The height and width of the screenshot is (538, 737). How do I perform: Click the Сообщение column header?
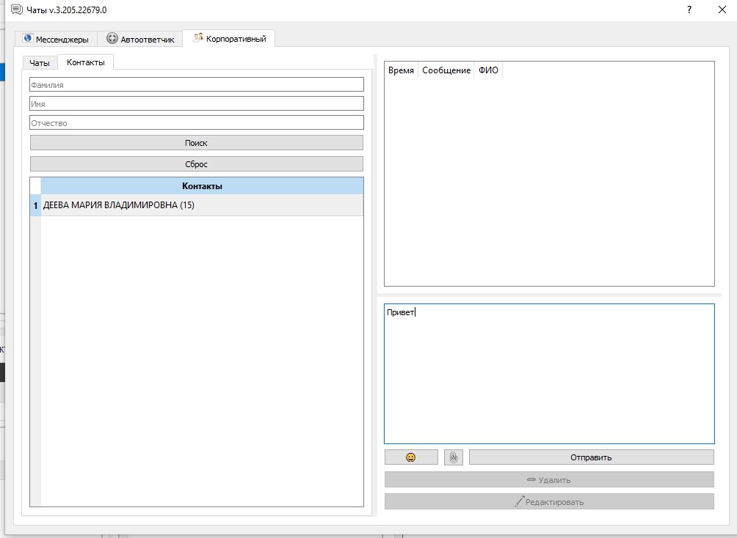446,70
